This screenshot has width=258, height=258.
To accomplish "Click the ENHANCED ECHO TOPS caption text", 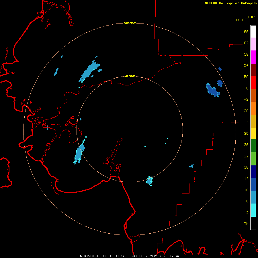I will [101, 256].
